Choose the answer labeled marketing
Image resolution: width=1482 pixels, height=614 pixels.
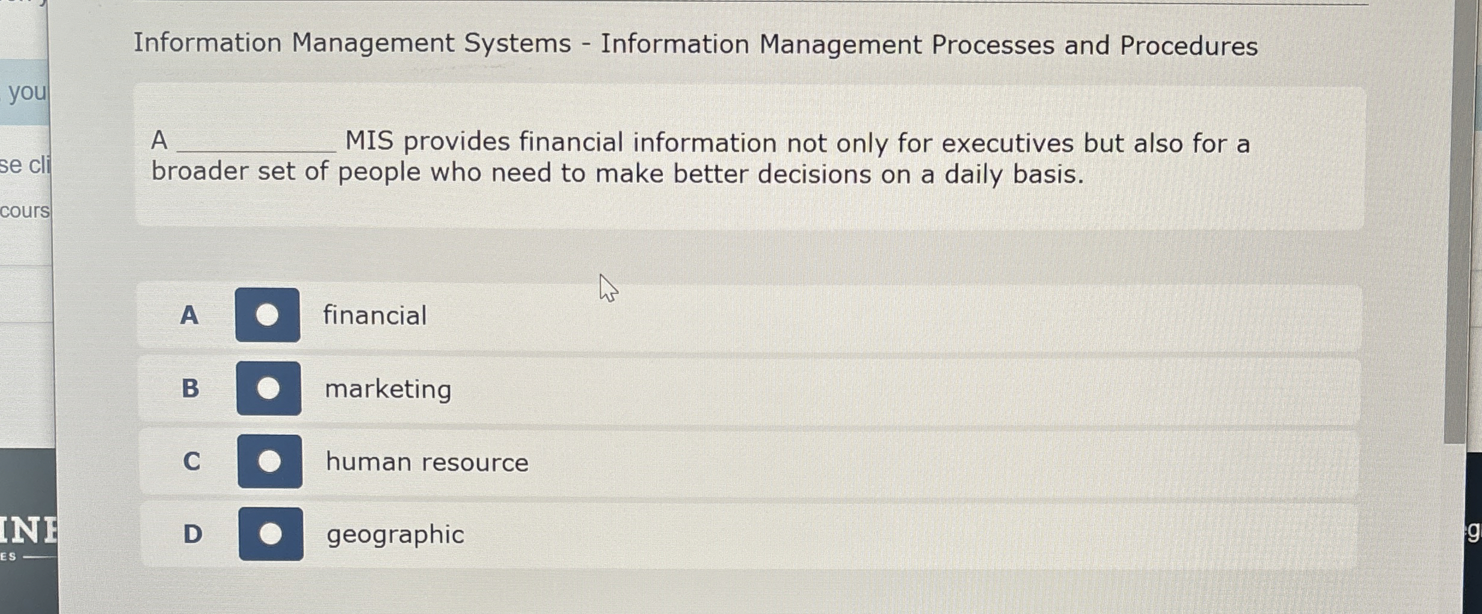(388, 390)
